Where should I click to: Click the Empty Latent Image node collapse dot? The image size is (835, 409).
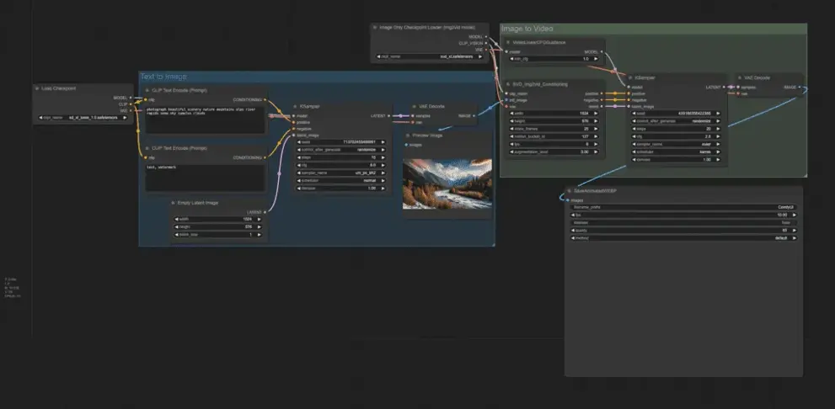[173, 203]
